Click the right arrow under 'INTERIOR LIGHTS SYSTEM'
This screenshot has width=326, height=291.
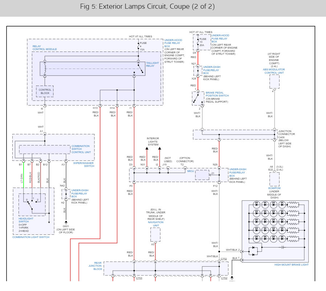tap(159, 148)
